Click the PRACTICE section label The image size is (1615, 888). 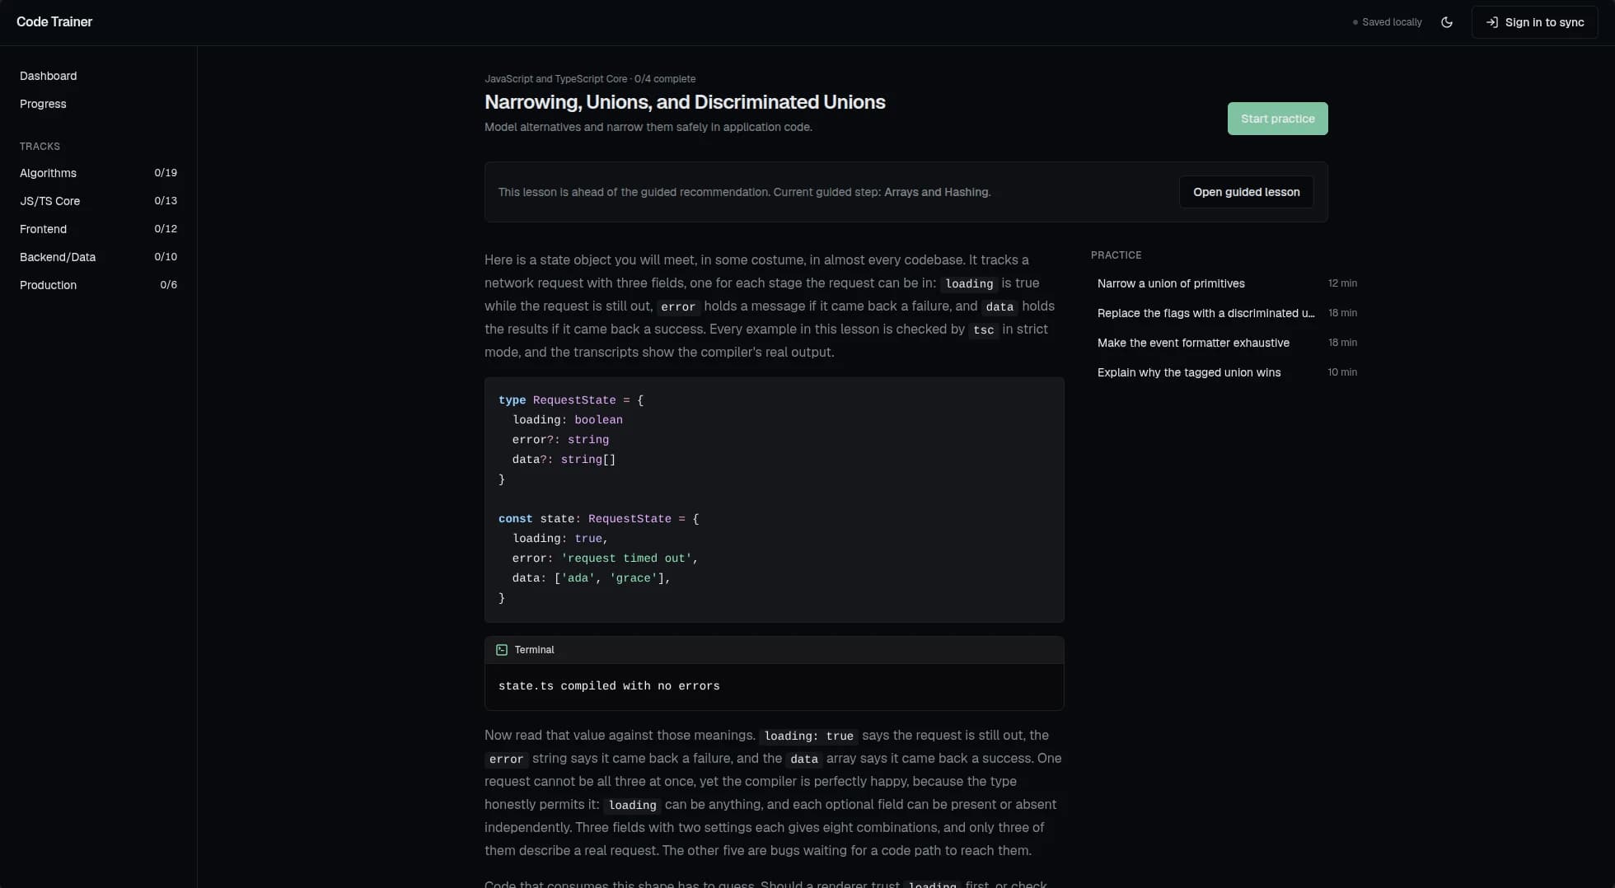coord(1116,255)
